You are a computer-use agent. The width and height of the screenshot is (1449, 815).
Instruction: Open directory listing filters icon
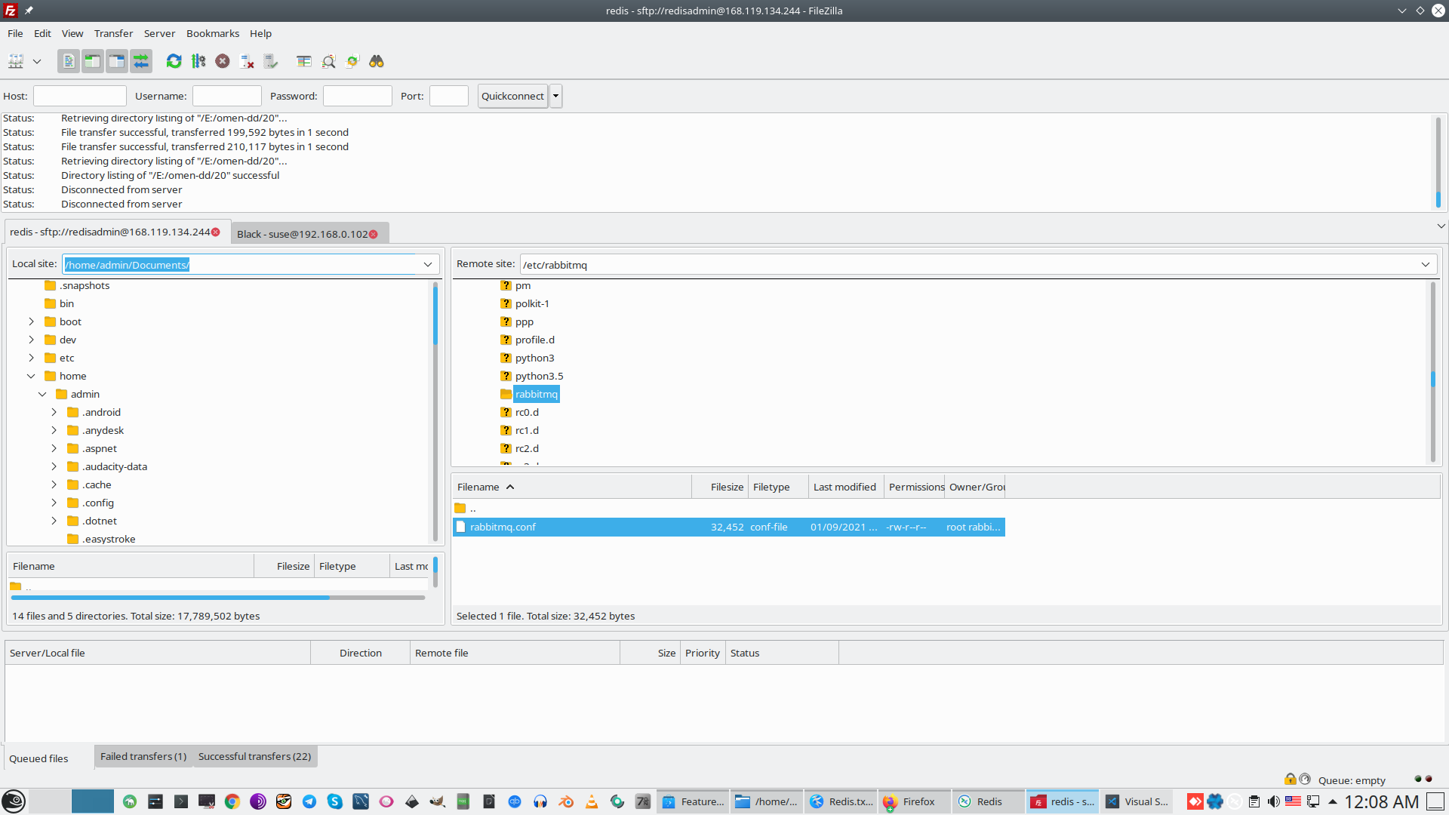(304, 61)
